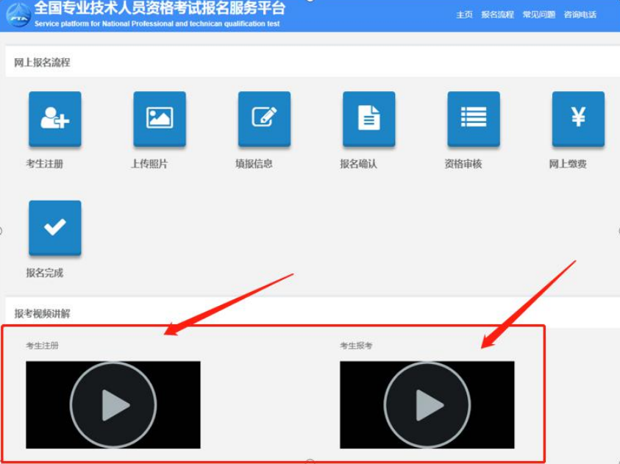Image resolution: width=620 pixels, height=464 pixels.
Task: Click the 报考视频讲解 section heading
Action: click(44, 312)
